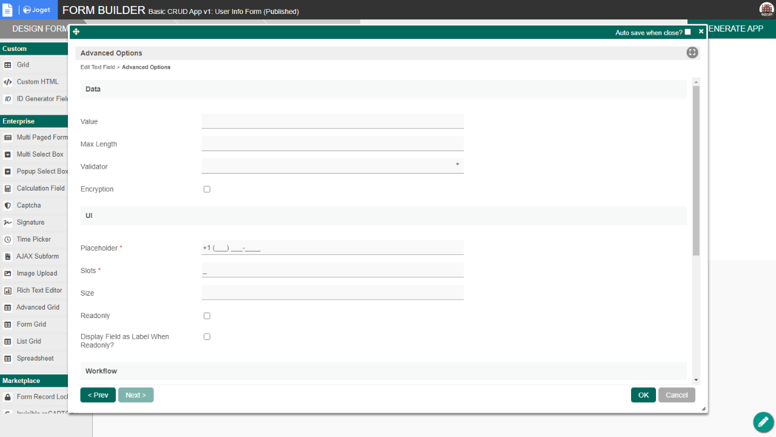The image size is (776, 437).
Task: Select the Custom HTML icon
Action: (8, 82)
